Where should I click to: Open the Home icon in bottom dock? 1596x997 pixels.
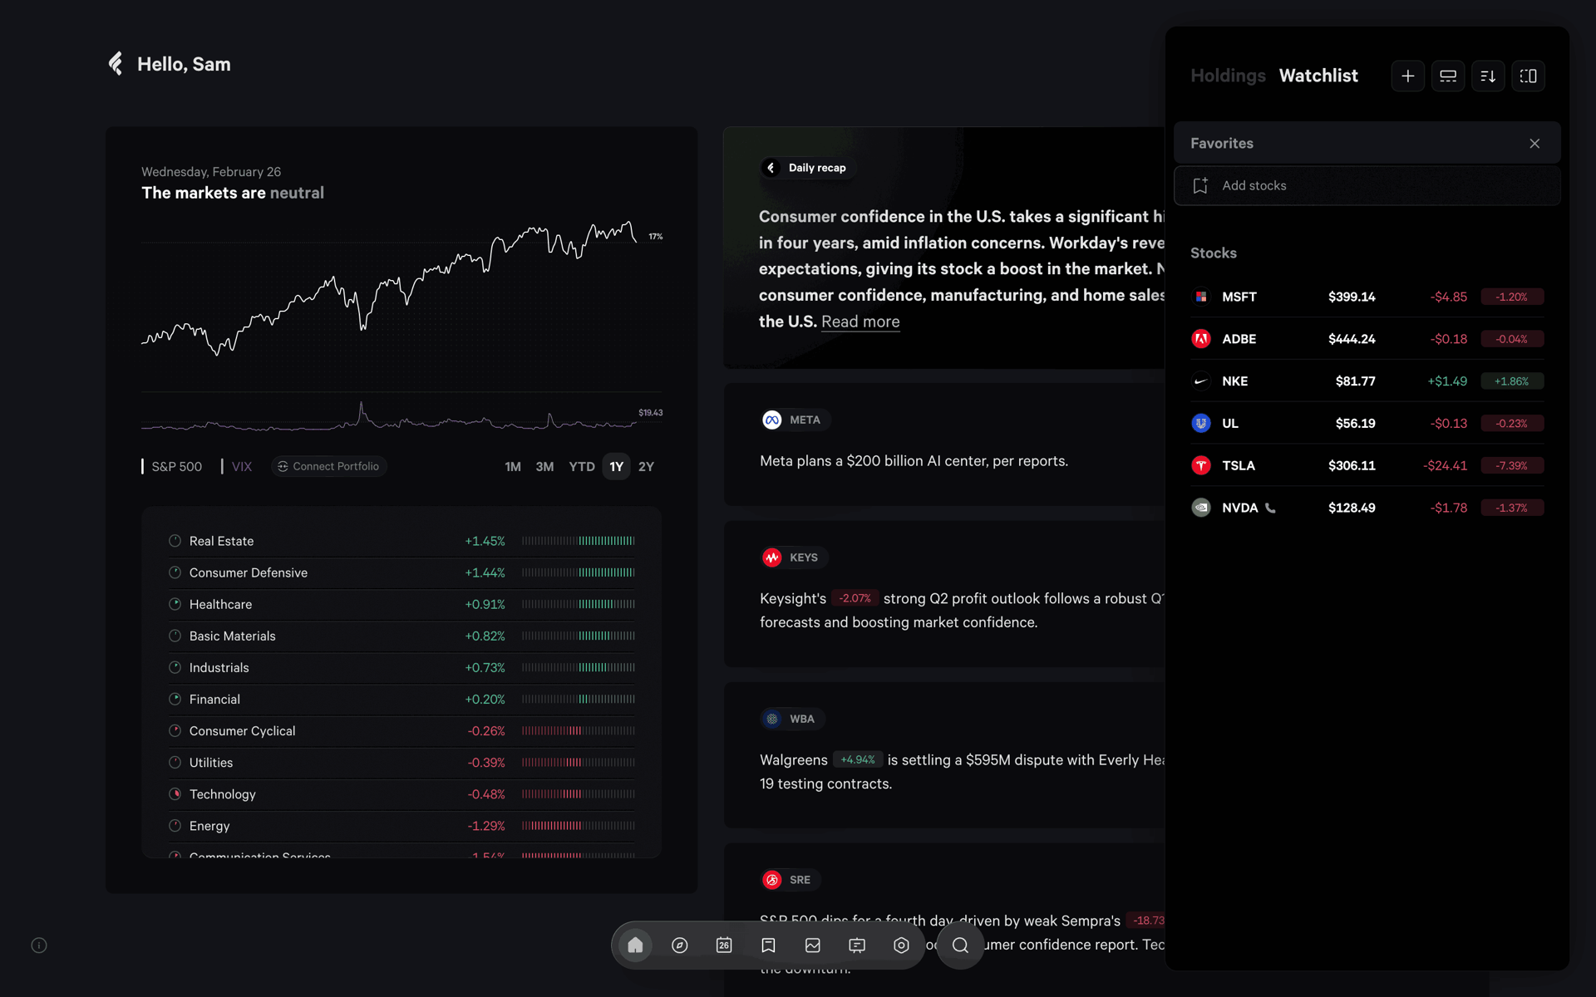(635, 945)
